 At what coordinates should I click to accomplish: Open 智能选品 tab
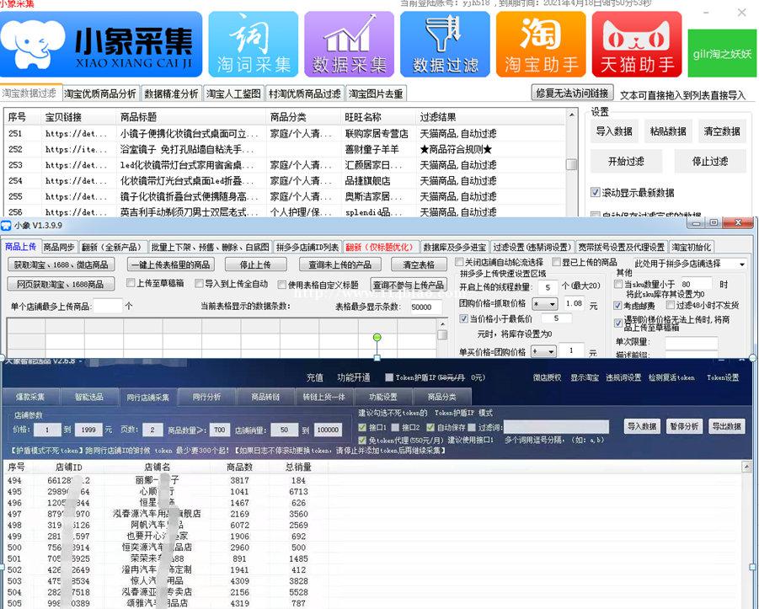pyautogui.click(x=89, y=397)
